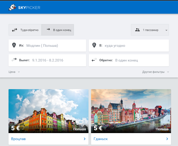Click the Gdansk waterfront photo card

click(131, 111)
